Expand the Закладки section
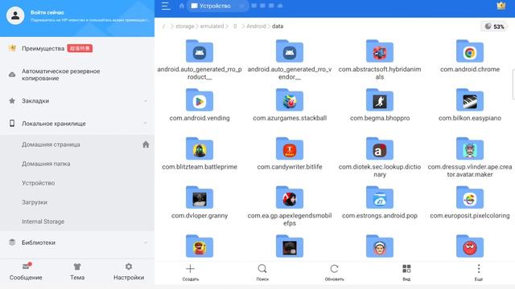Viewport: 515px width, 289px height. tap(77, 101)
